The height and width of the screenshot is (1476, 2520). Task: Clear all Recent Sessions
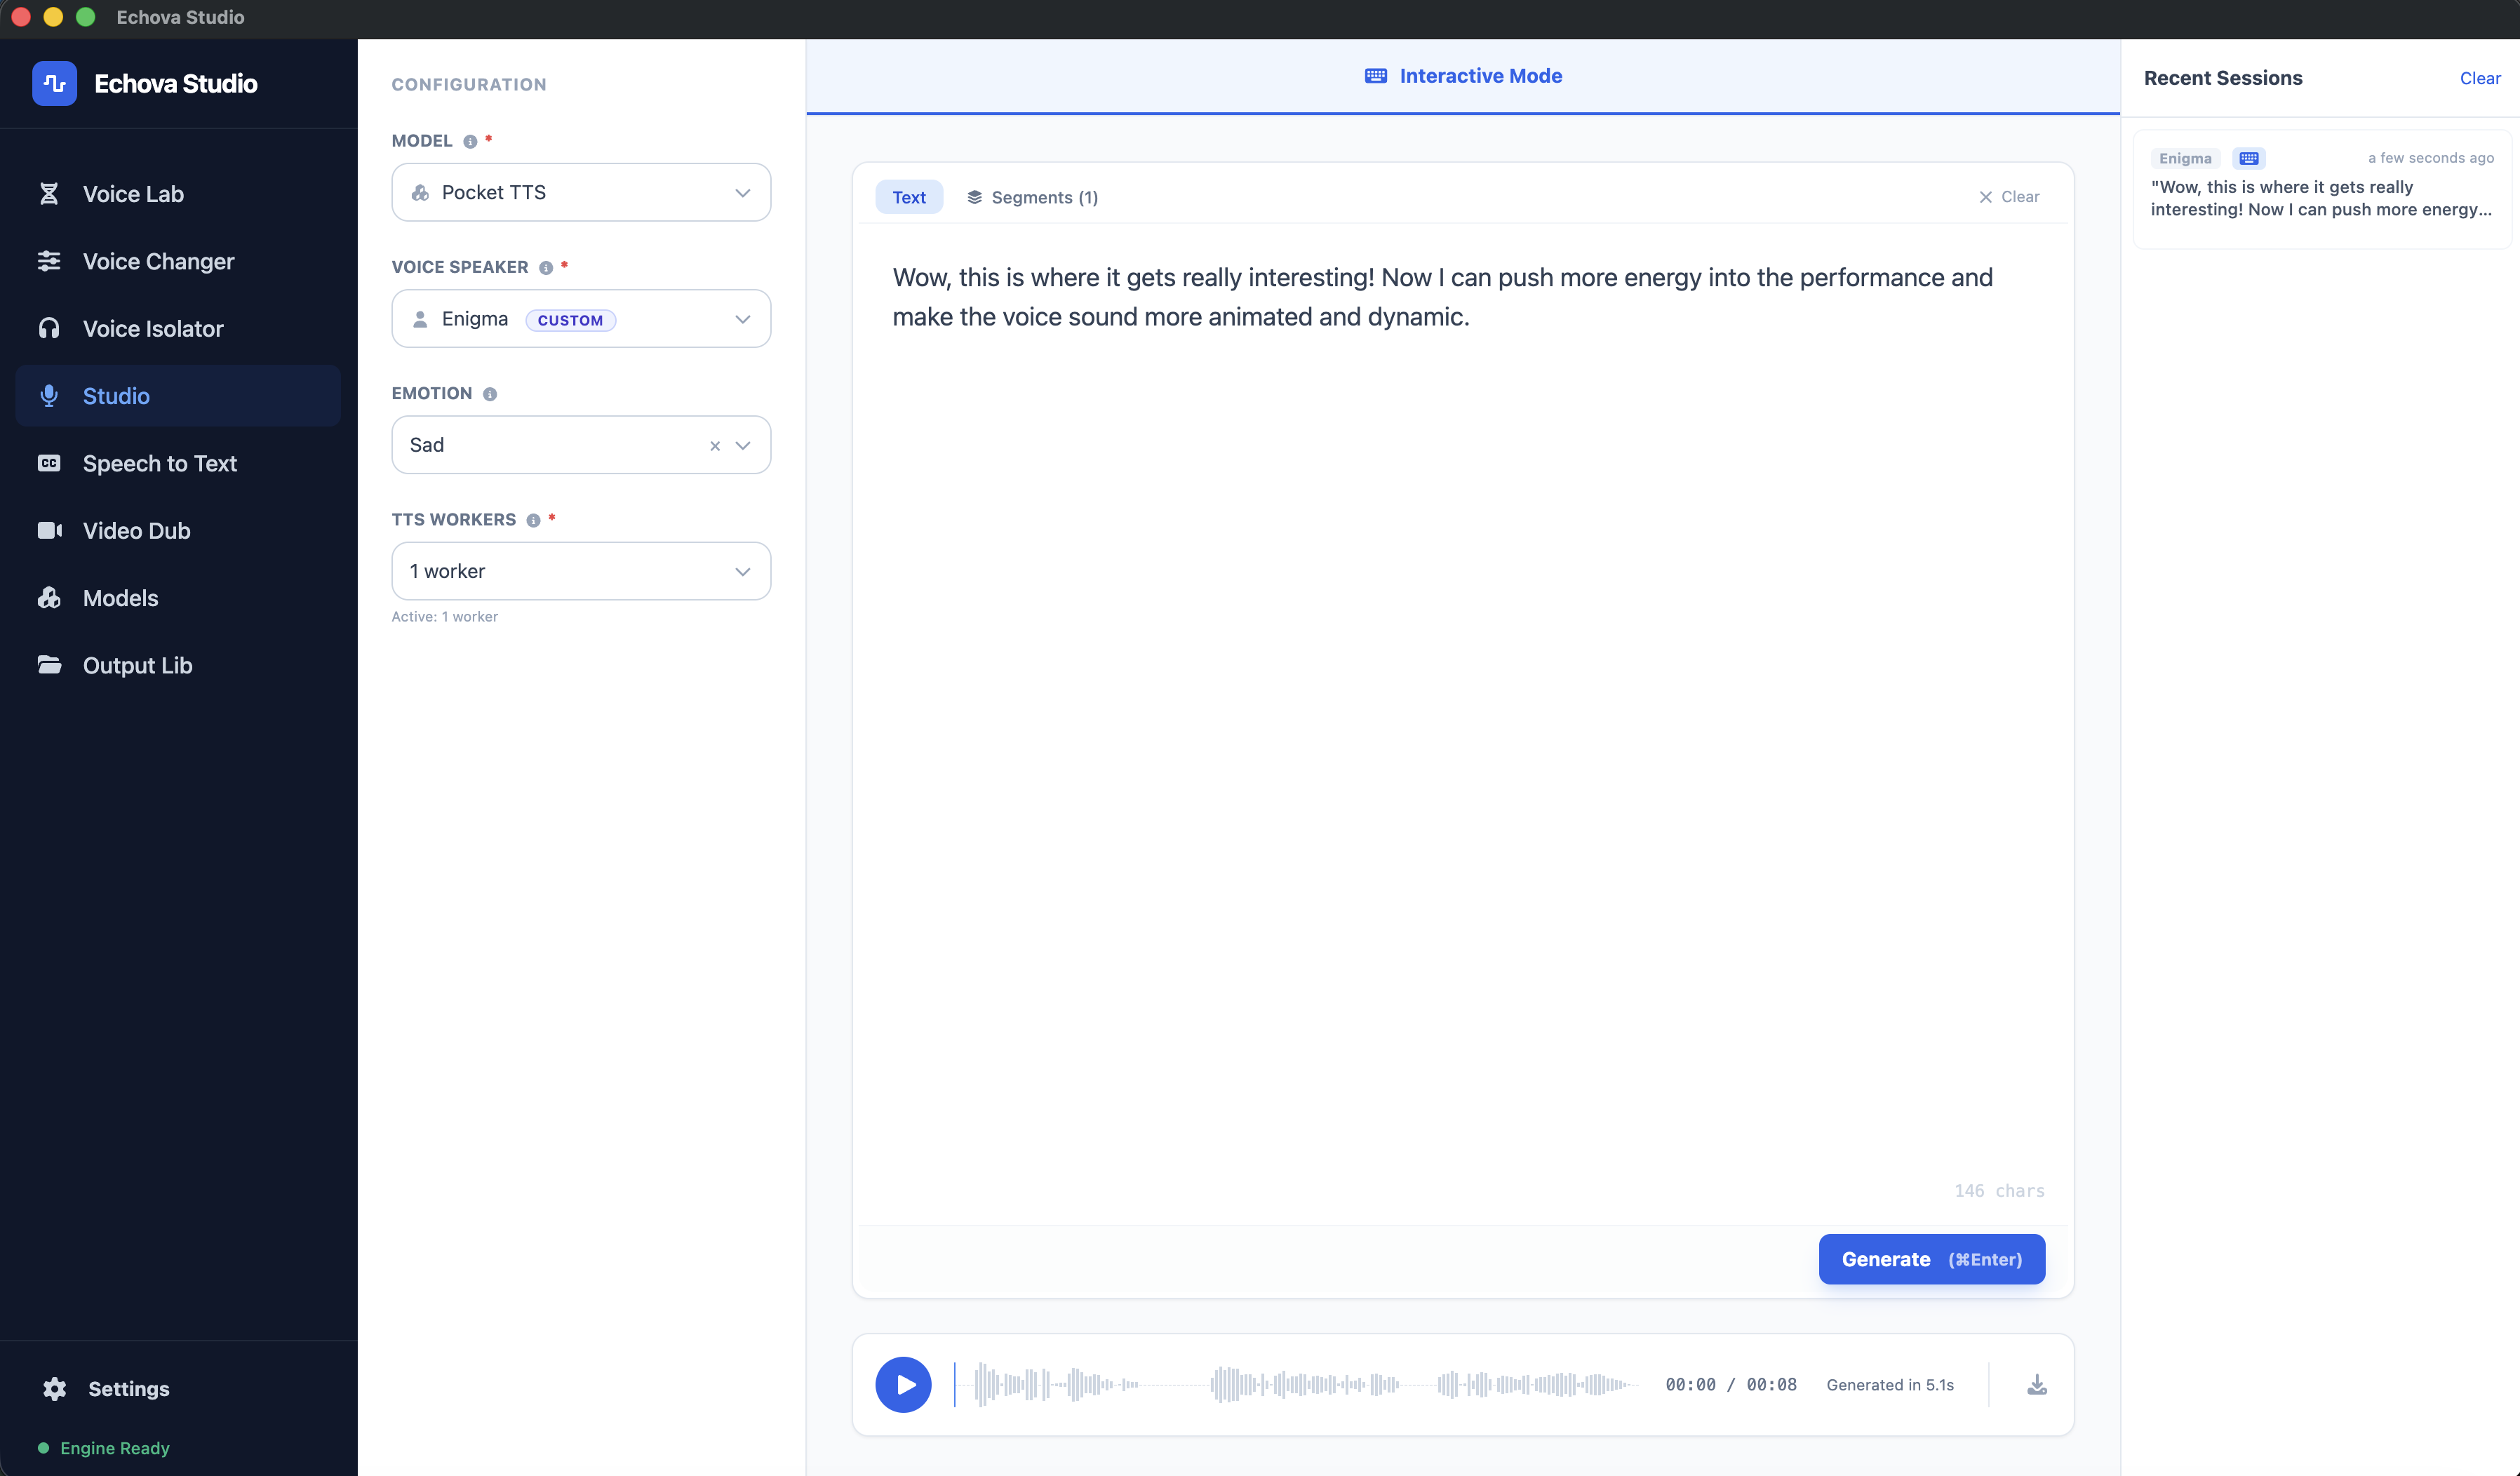click(x=2480, y=78)
